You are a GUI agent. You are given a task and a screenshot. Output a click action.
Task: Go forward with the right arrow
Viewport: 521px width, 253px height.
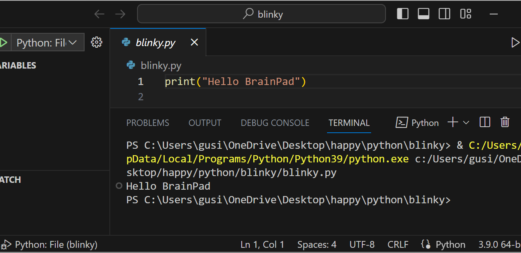pos(120,14)
